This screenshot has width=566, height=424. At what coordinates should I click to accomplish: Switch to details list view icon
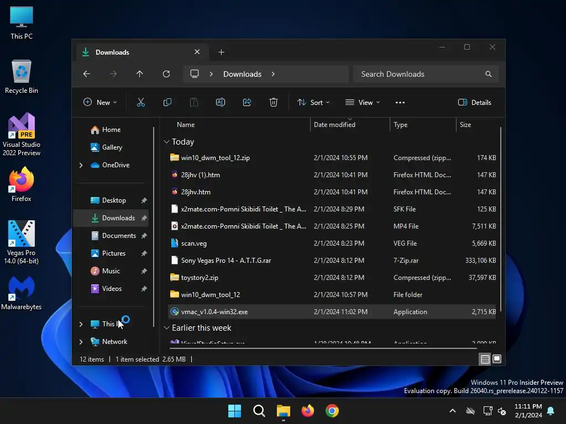point(485,359)
